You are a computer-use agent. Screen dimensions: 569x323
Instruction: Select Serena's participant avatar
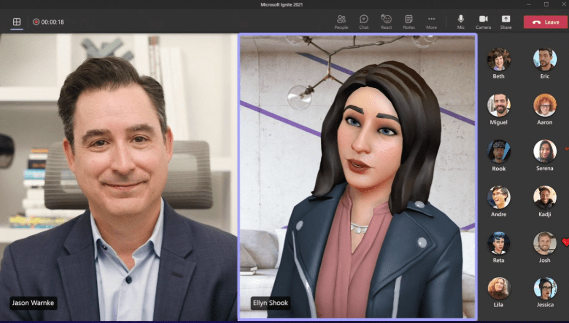pyautogui.click(x=545, y=151)
